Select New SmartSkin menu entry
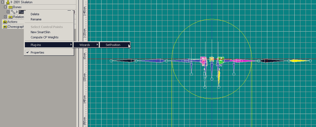Screen dimensions: 316x127 click(40, 32)
